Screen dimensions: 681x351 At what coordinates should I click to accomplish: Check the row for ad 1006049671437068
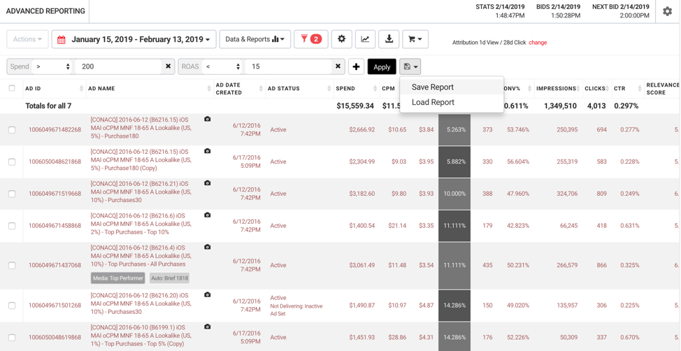12,266
